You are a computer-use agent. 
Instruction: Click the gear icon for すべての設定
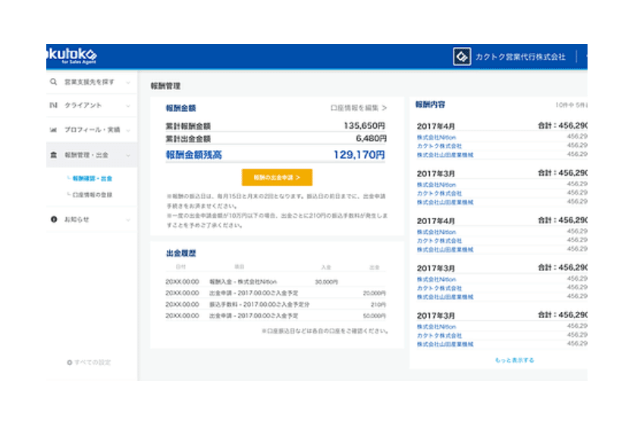(x=70, y=363)
